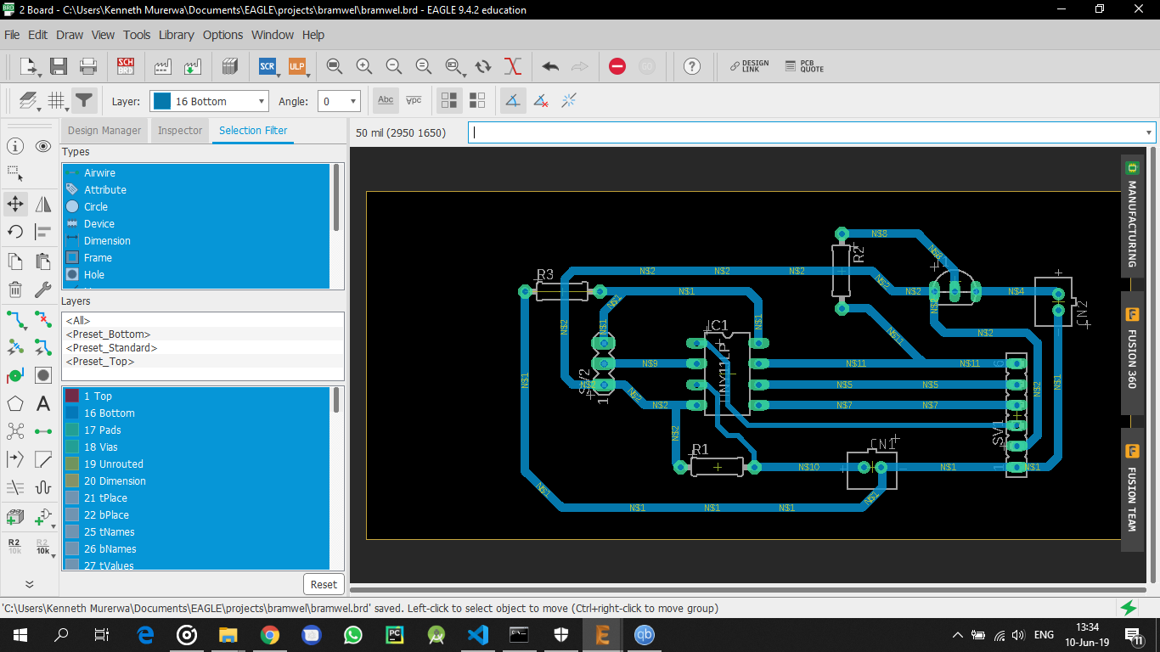Open the Layer dropdown showing 16 Bottom
1160x652 pixels.
point(209,101)
